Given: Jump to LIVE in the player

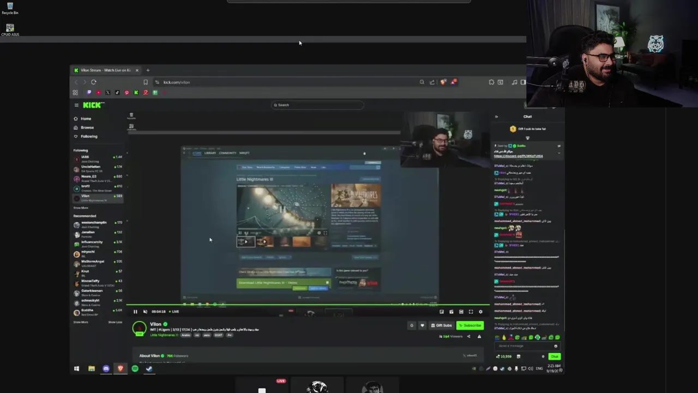Looking at the screenshot, I should (x=174, y=312).
